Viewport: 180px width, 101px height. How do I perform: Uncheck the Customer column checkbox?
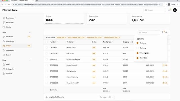(x=138, y=43)
